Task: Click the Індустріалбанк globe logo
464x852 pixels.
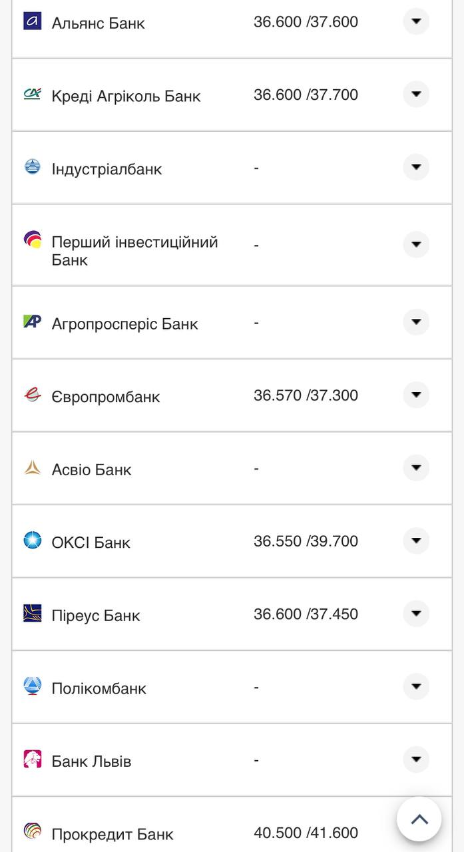Action: (33, 168)
